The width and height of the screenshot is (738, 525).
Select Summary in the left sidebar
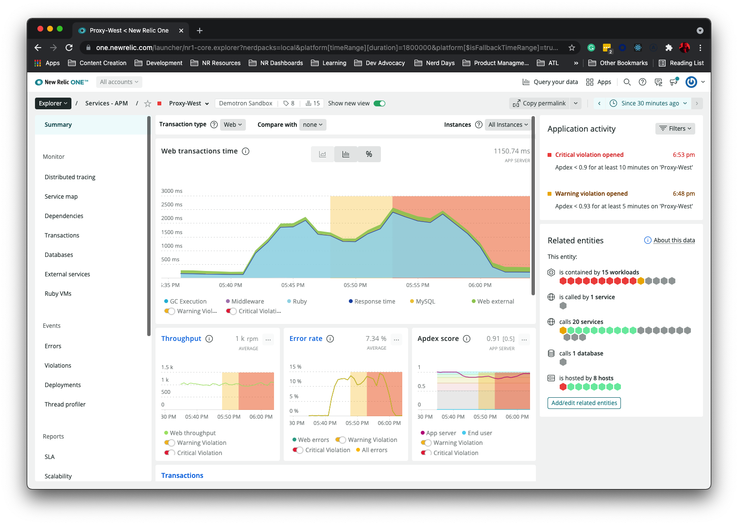coord(90,125)
